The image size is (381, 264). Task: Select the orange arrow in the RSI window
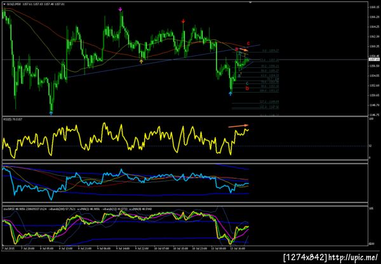238,126
